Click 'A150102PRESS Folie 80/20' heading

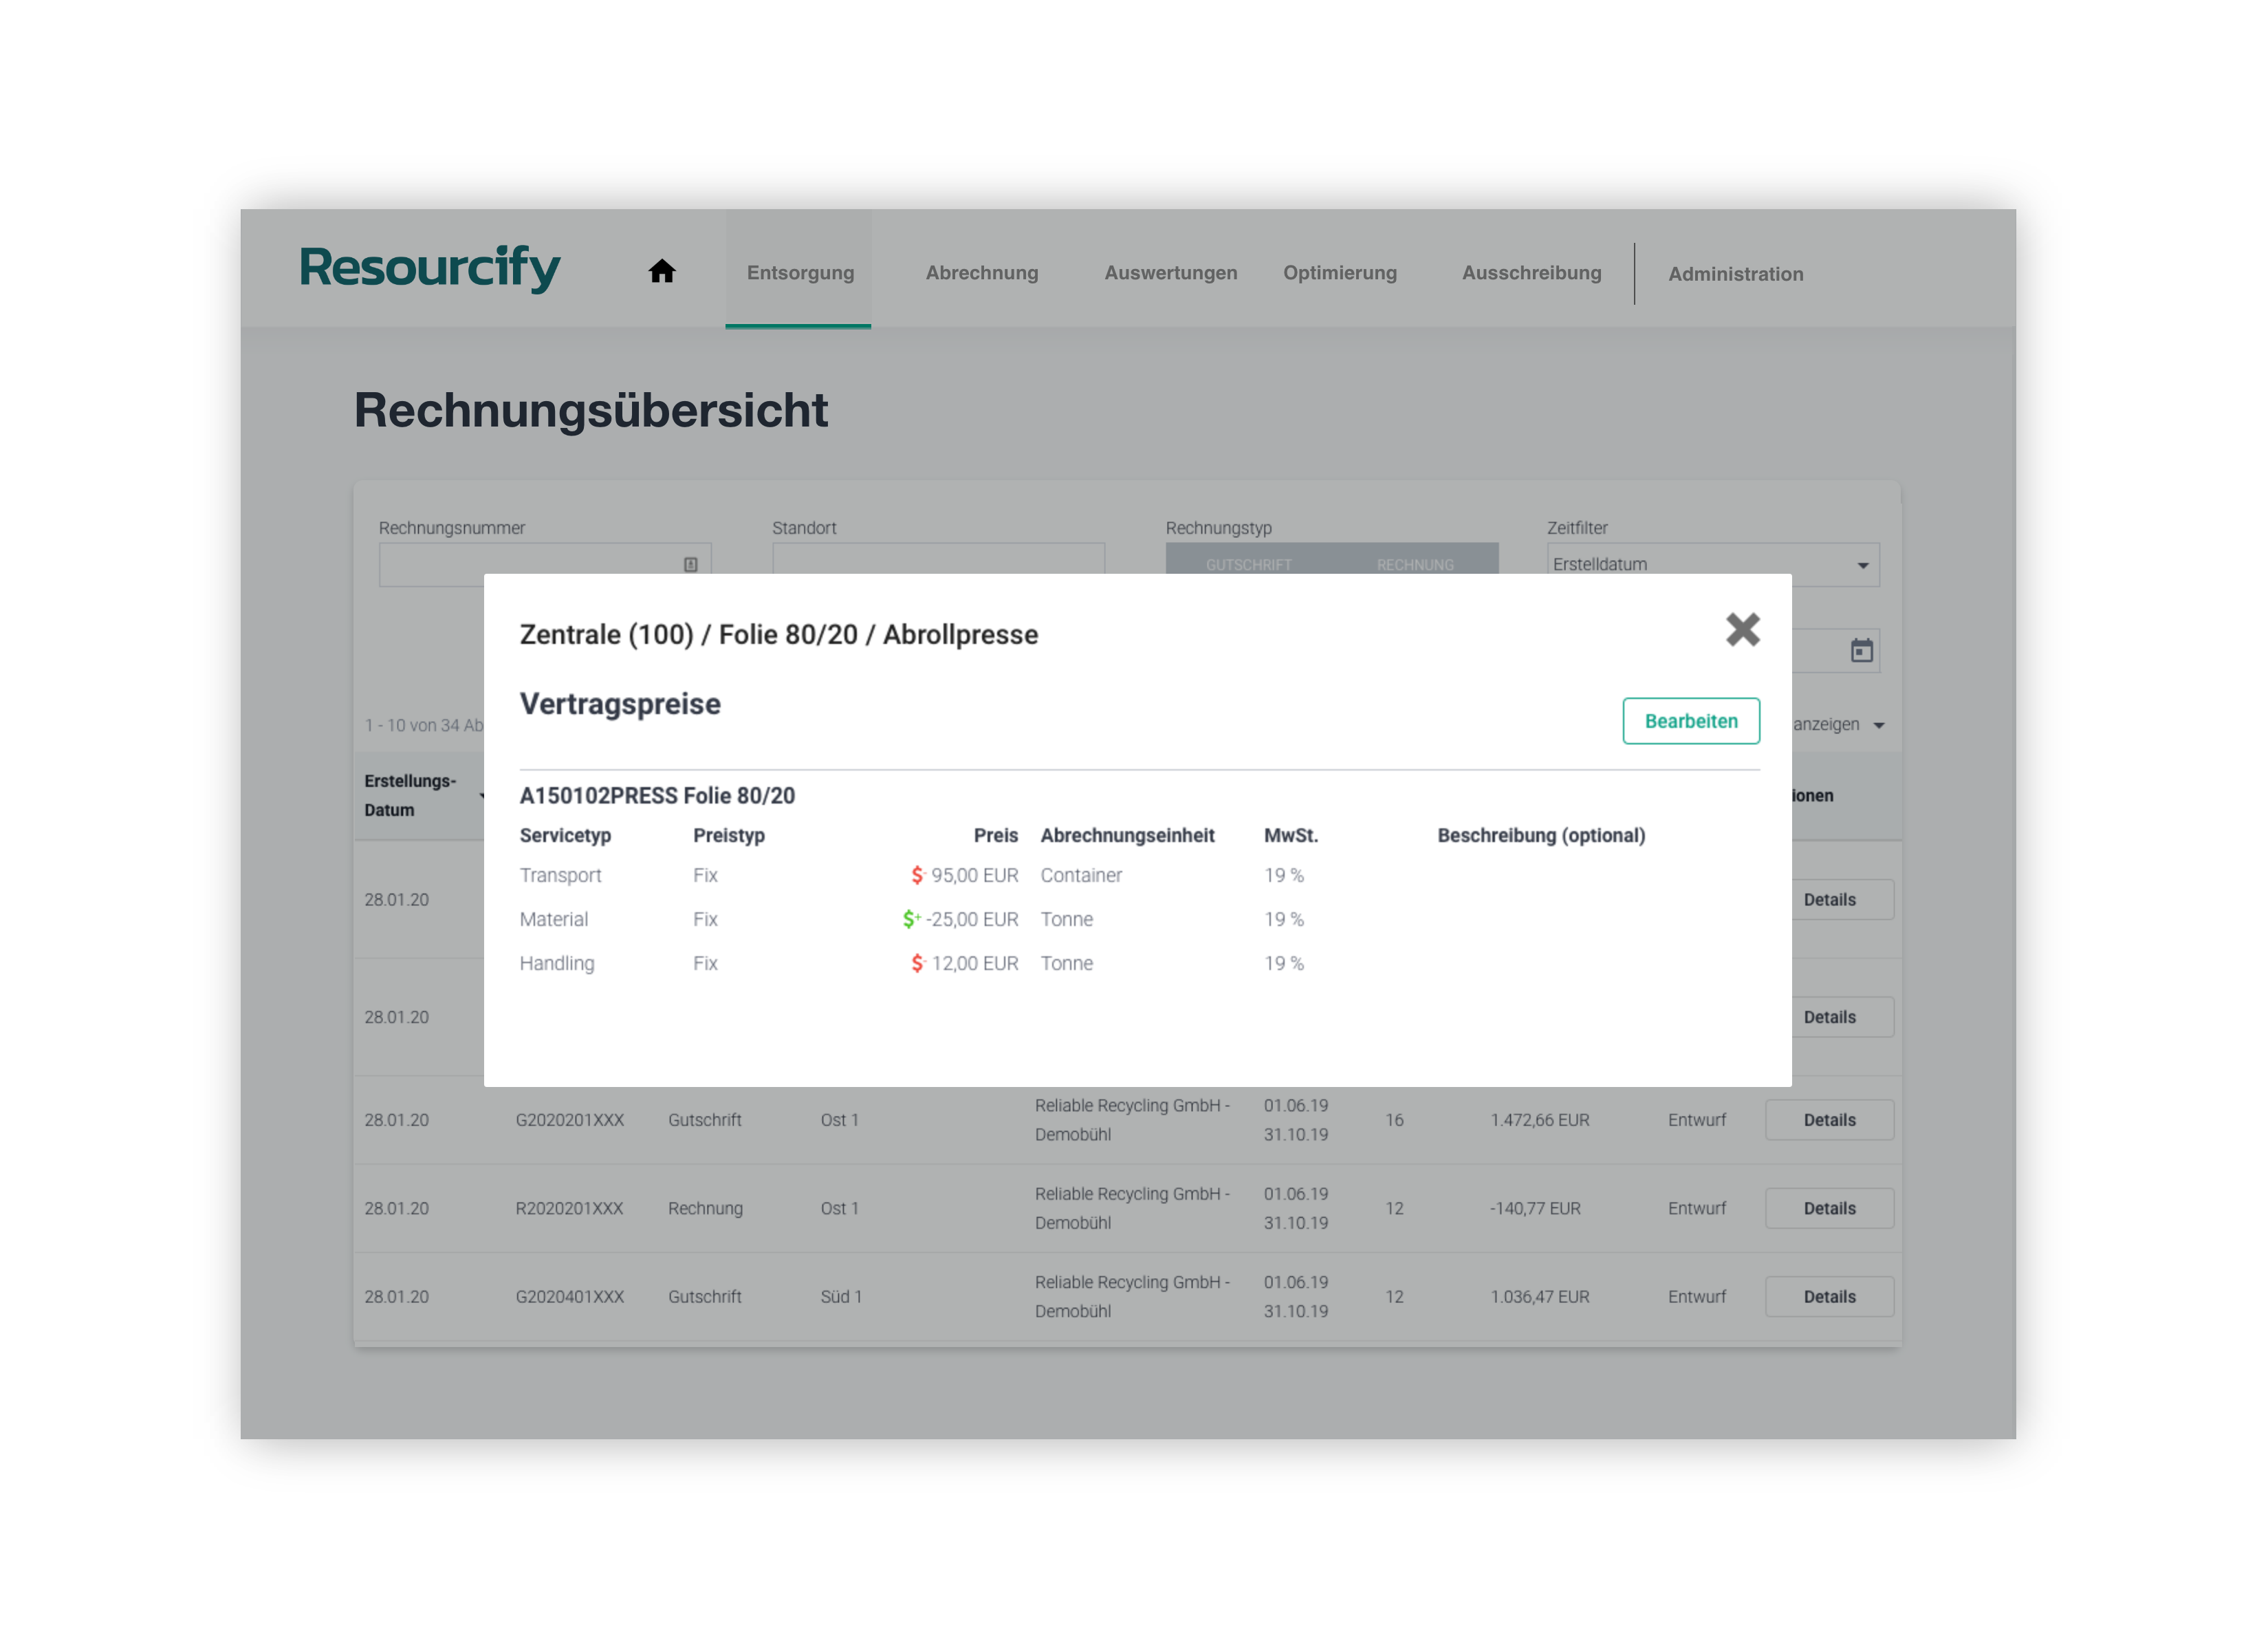pyautogui.click(x=657, y=795)
